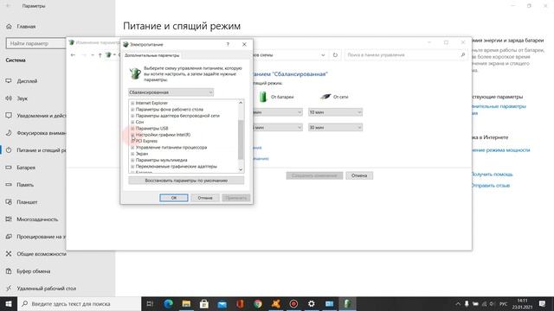
Task: Open the Mail app on the taskbar
Action: pyautogui.click(x=222, y=303)
